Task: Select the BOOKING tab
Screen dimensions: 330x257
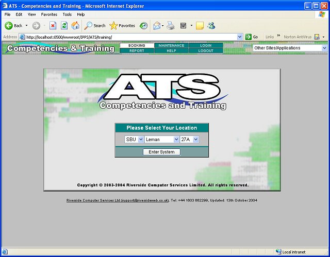Action: tap(137, 46)
